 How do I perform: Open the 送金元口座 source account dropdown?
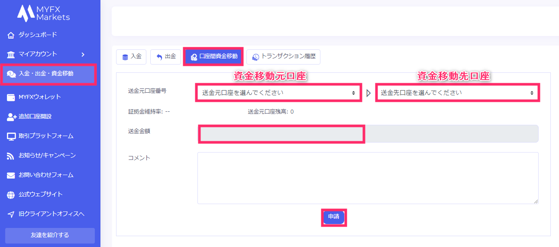278,93
